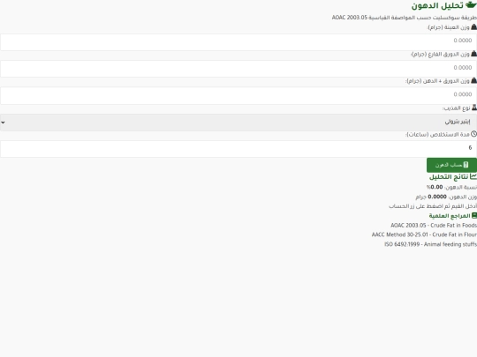The image size is (477, 357).
Task: Click the weight icon beside وزن العينة
Action: pos(473,27)
